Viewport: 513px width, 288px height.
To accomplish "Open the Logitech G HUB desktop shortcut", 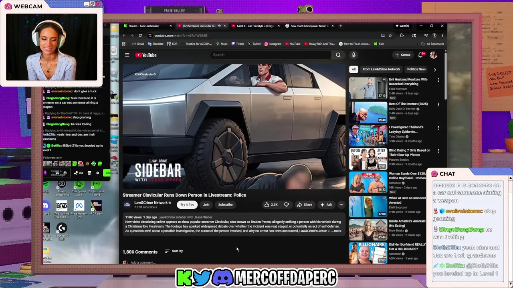I will click(x=62, y=232).
